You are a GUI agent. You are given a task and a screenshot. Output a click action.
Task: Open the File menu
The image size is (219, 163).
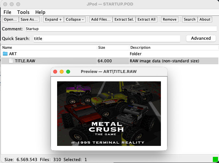7,12
